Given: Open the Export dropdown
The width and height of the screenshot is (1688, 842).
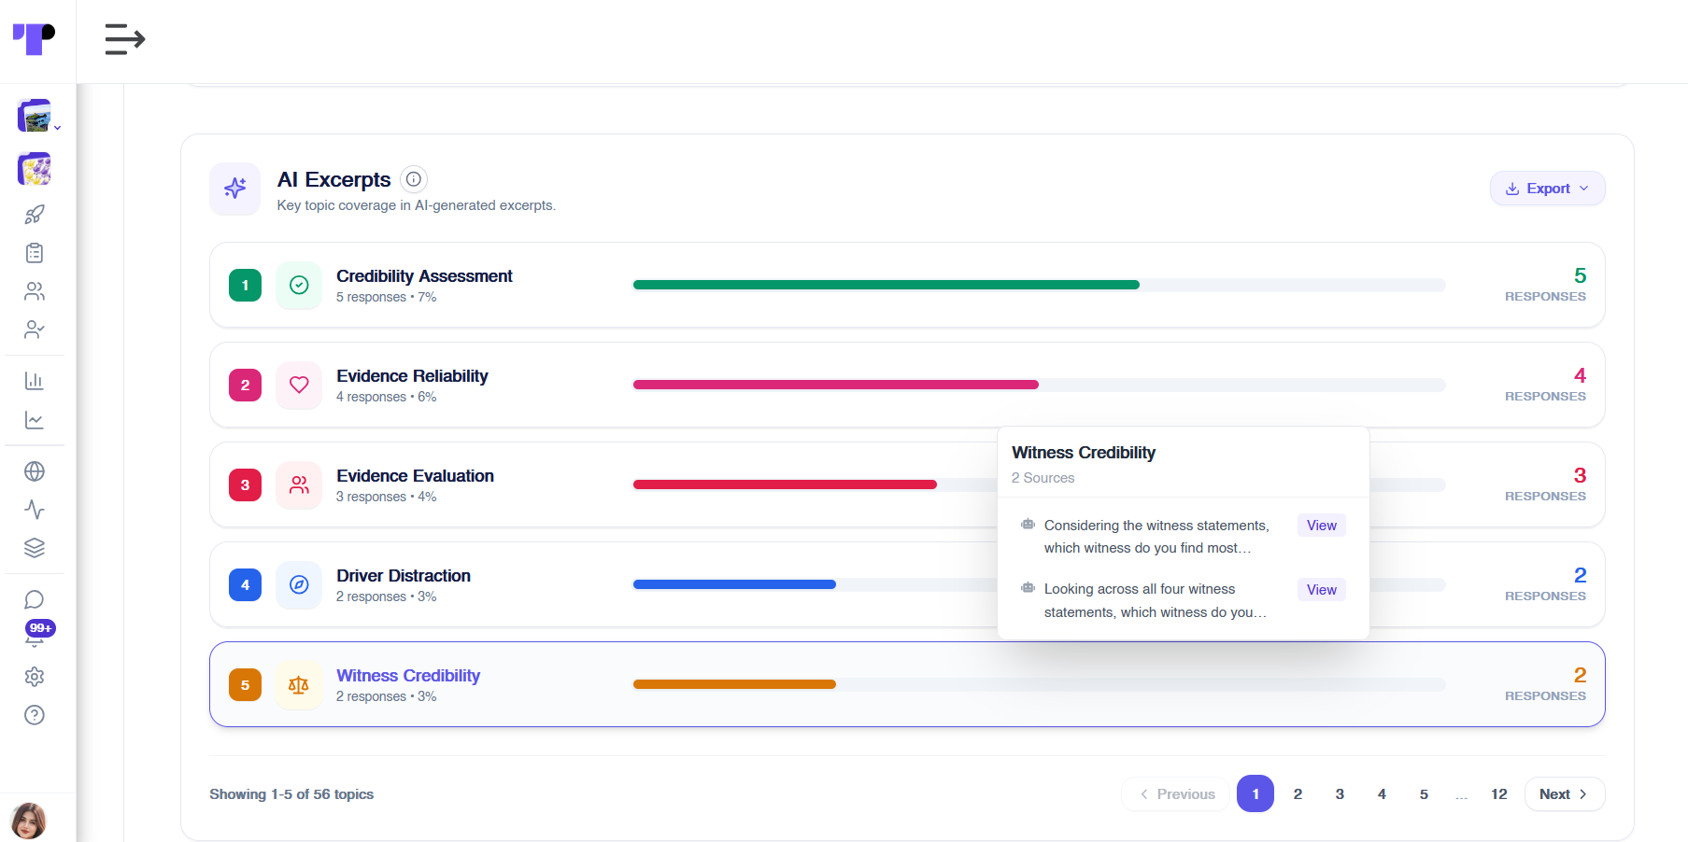Looking at the screenshot, I should 1547,189.
